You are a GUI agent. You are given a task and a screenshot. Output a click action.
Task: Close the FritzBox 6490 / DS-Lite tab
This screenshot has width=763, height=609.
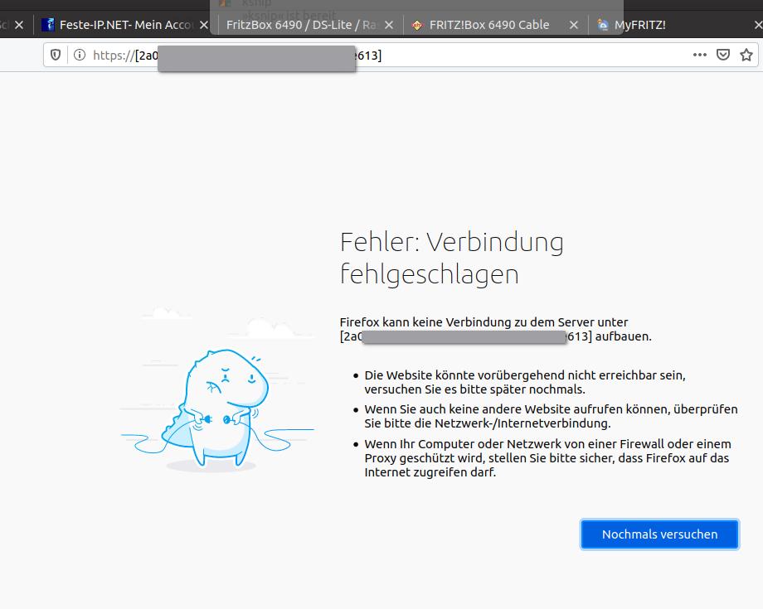[x=388, y=24]
